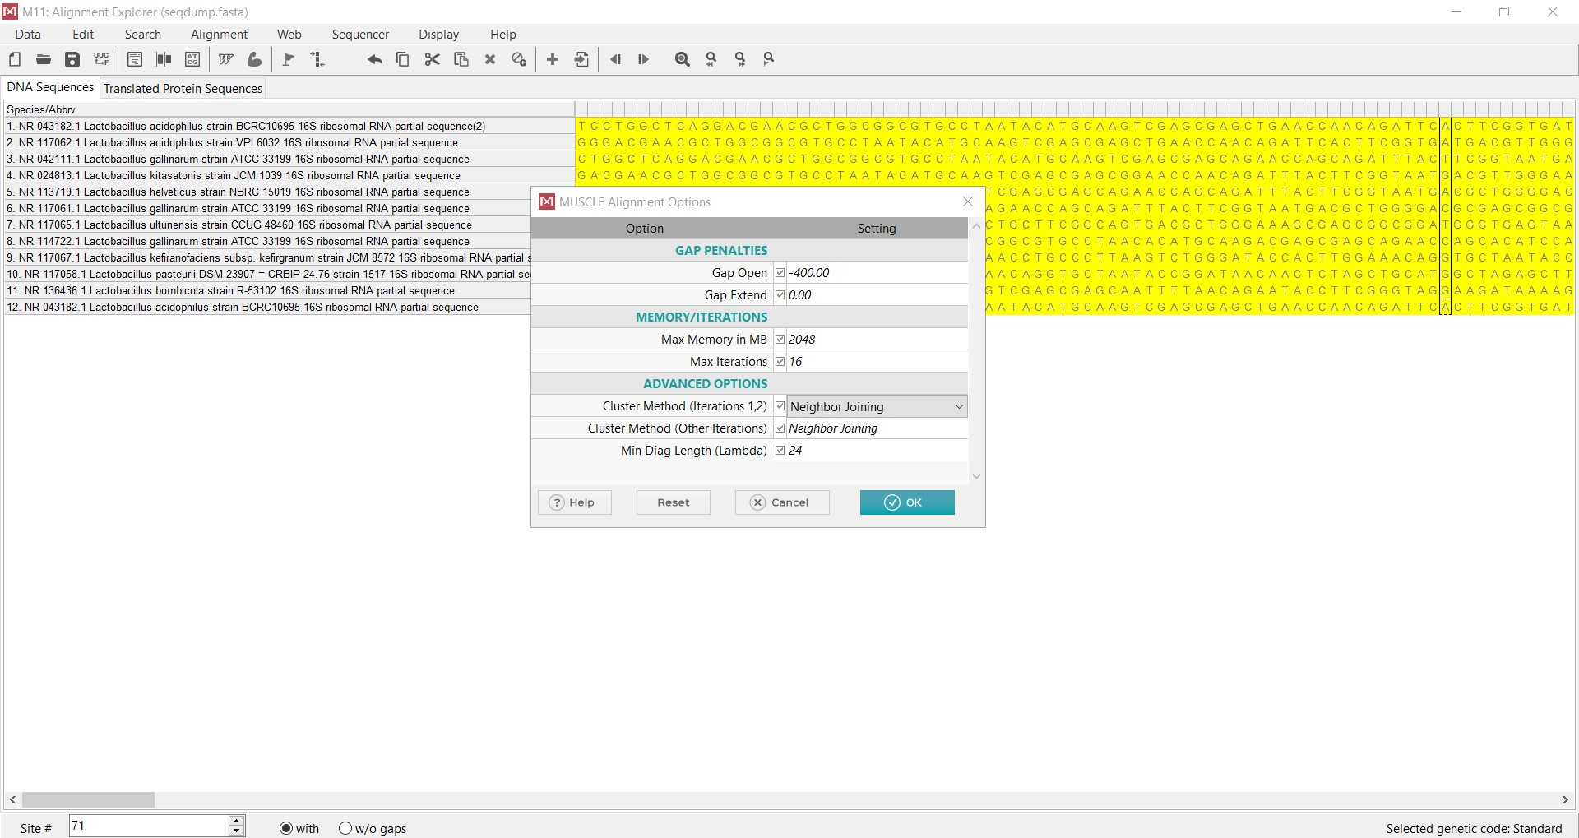Click the dialog options scroll-down arrow
Screen dimensions: 1579x838
click(x=976, y=476)
